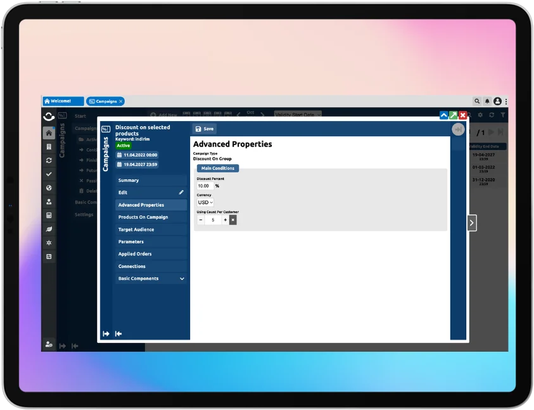Click the Edit pencil icon
534x410 pixels.
pyautogui.click(x=181, y=193)
